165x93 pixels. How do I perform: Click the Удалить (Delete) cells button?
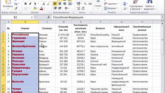coord(111,4)
